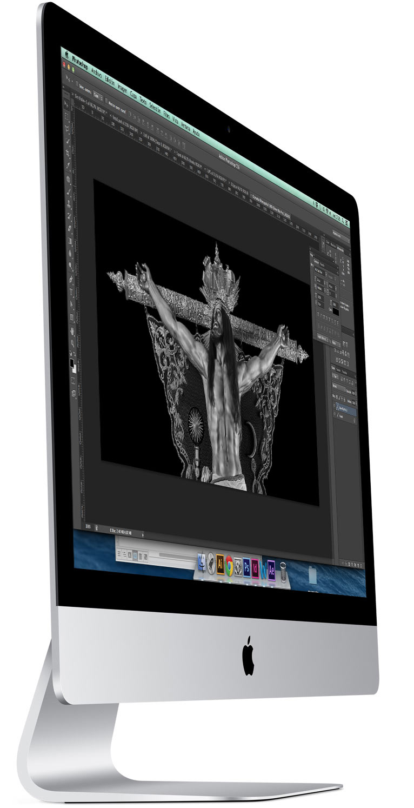The height and width of the screenshot is (808, 414).
Task: Click the Carácter panel text color swatch
Action: 336,311
